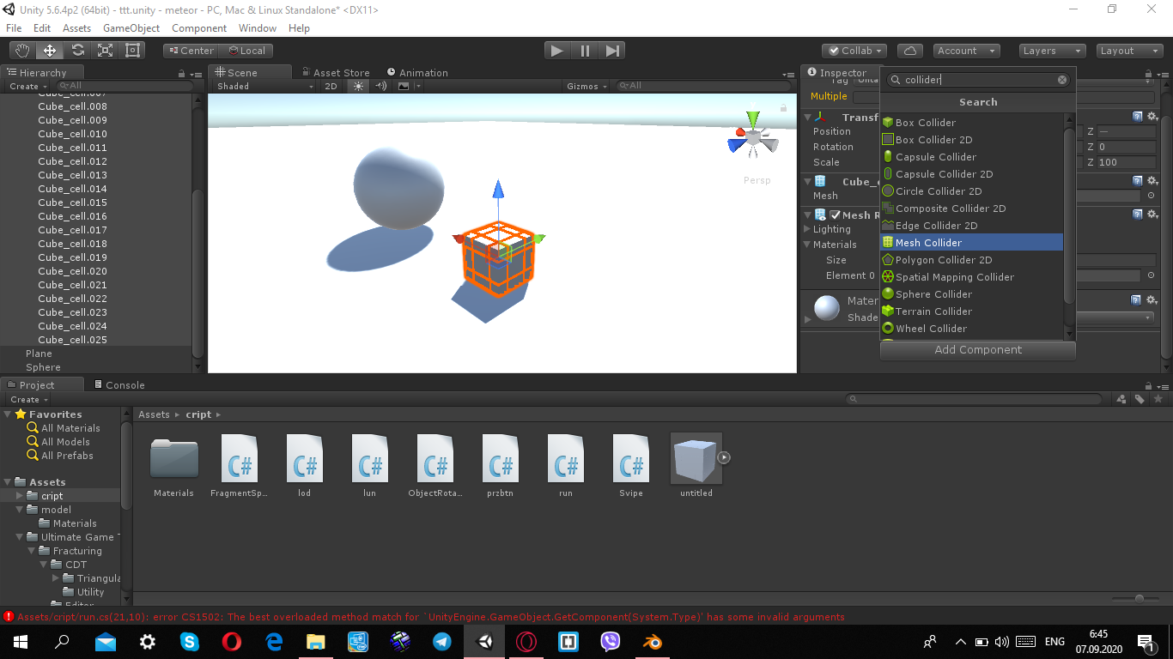Open the GameObject menu
This screenshot has width=1173, height=659.
131,28
